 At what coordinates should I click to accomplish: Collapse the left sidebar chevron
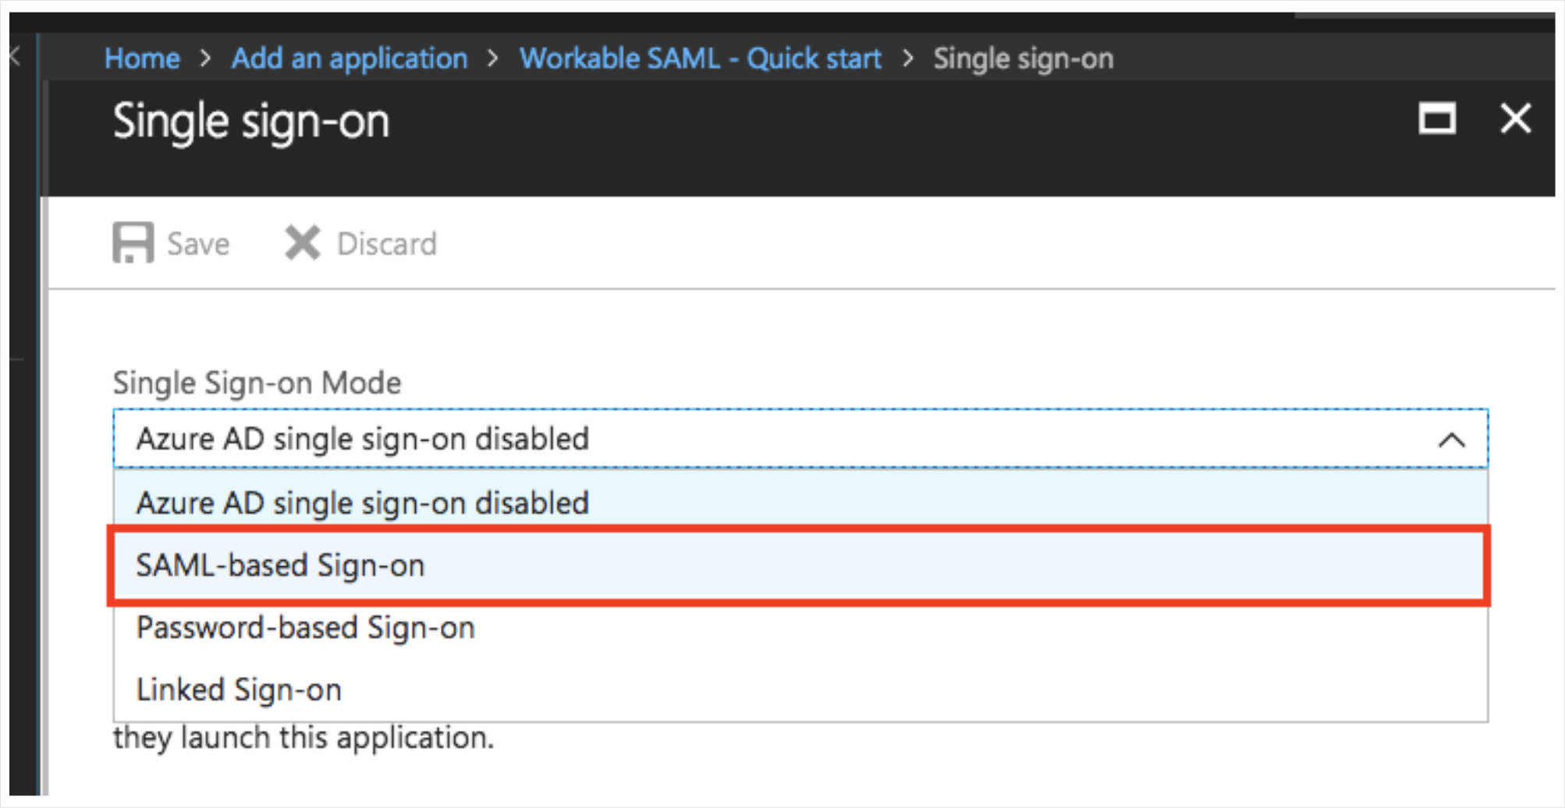point(16,56)
